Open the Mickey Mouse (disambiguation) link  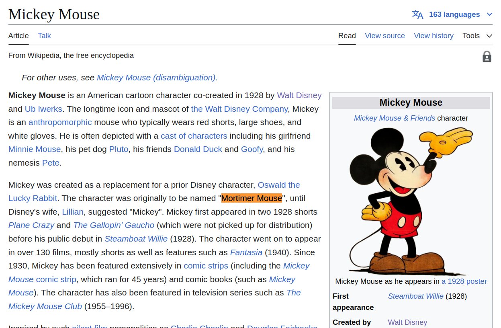tap(156, 78)
